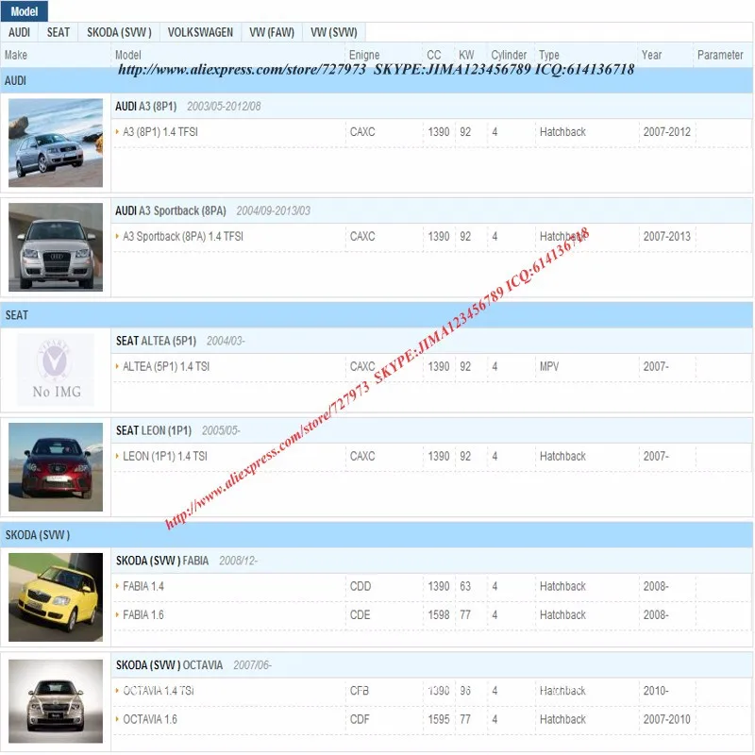The width and height of the screenshot is (755, 755).
Task: Open the ALTEA (5P1) 1.4 TSI entry
Action: 166,366
